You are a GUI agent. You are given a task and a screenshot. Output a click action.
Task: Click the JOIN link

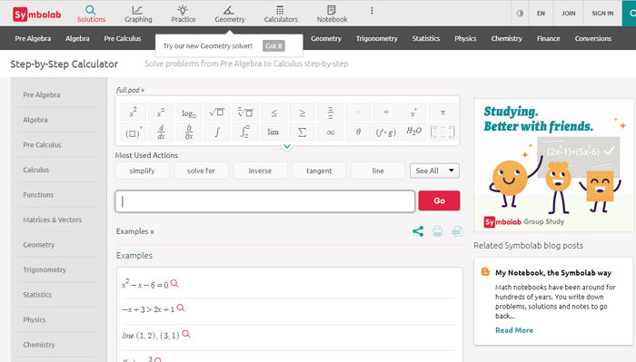(x=568, y=14)
